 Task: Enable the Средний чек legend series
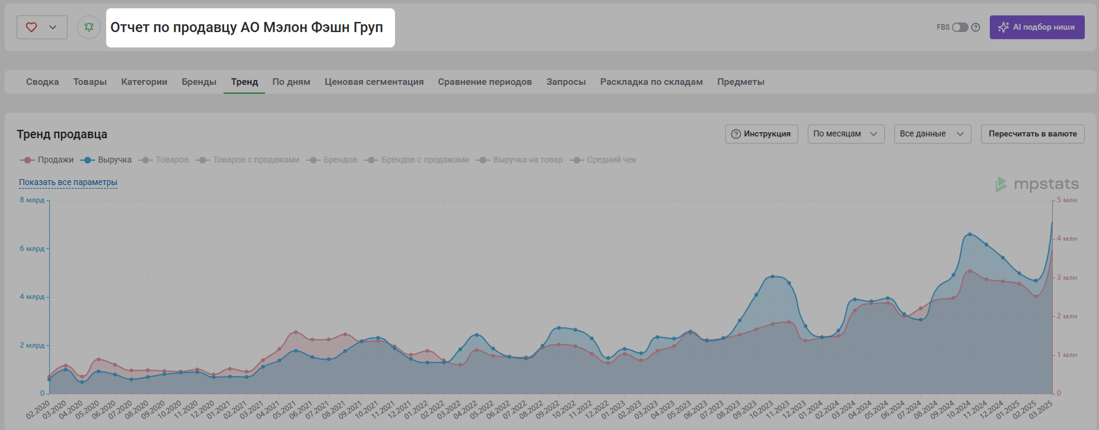point(603,160)
